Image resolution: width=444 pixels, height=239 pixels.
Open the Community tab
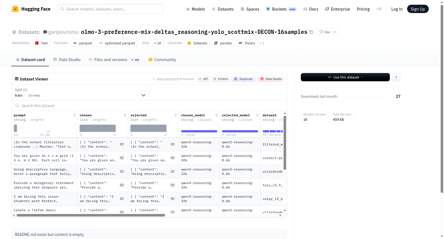(162, 60)
